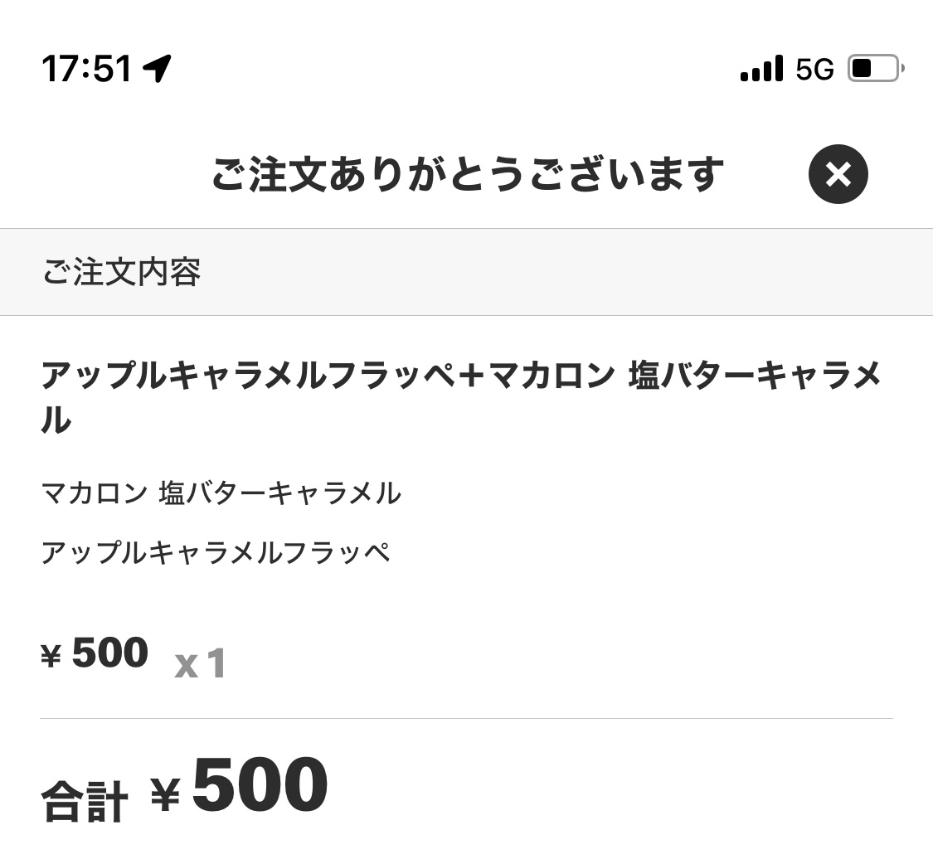Tap the location arrow icon in status bar

157,68
